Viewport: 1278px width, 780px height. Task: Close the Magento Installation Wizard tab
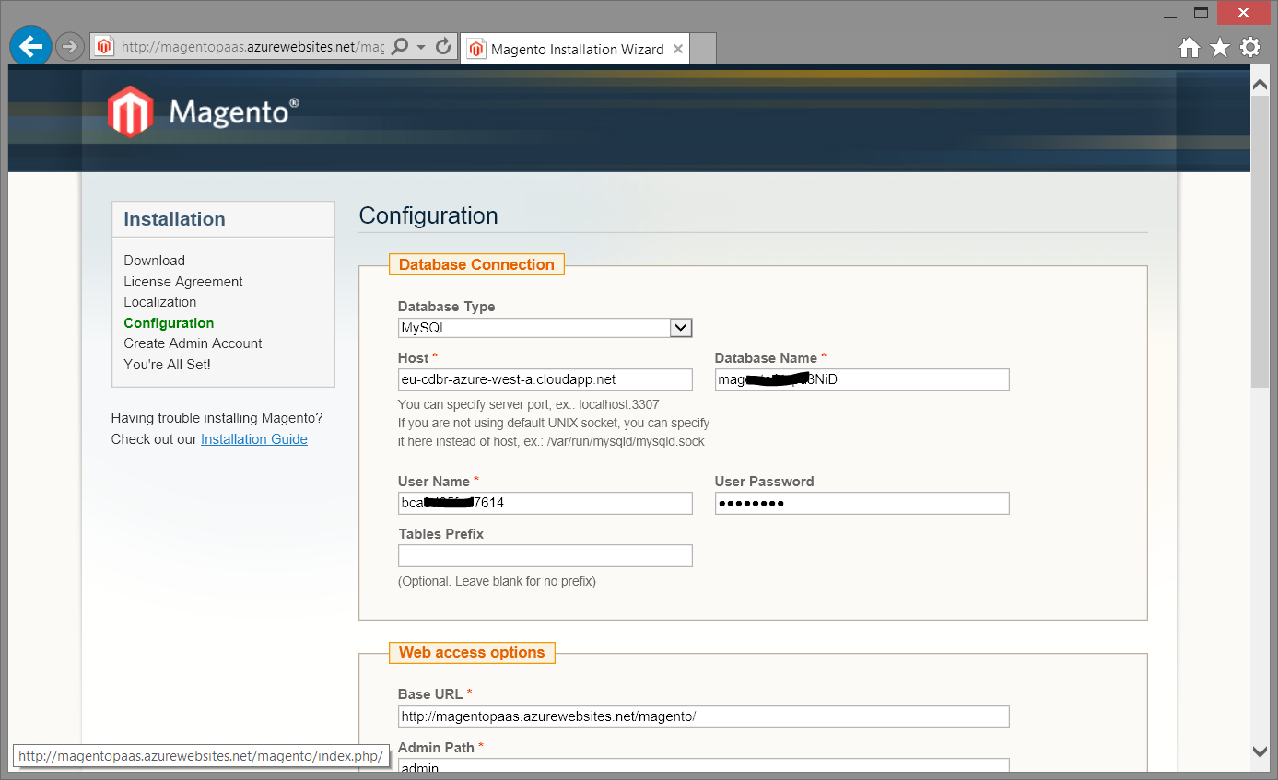tap(678, 49)
